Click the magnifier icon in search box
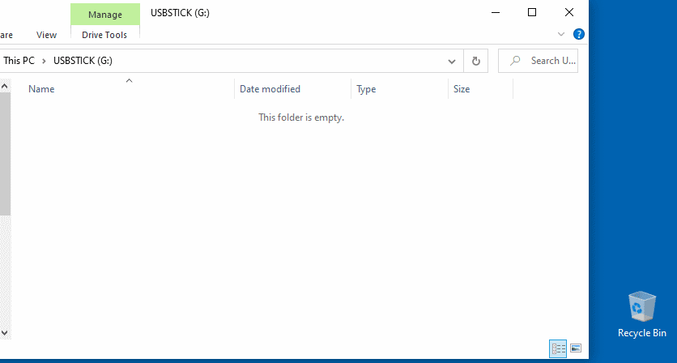 tap(514, 61)
